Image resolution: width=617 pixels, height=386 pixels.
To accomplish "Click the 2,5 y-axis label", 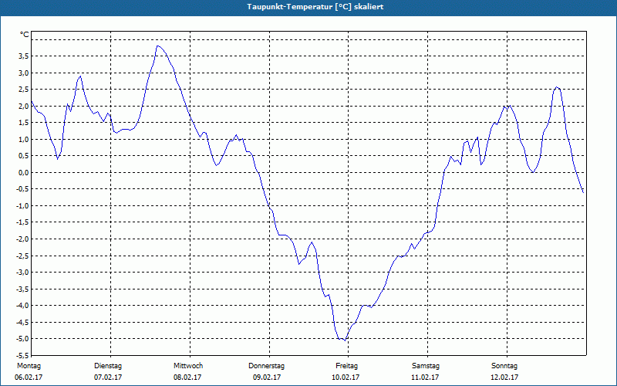I will [x=23, y=90].
